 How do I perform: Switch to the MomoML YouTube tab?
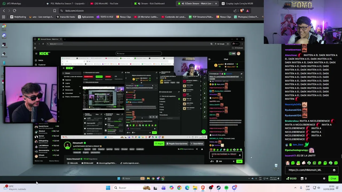pyautogui.click(x=110, y=3)
